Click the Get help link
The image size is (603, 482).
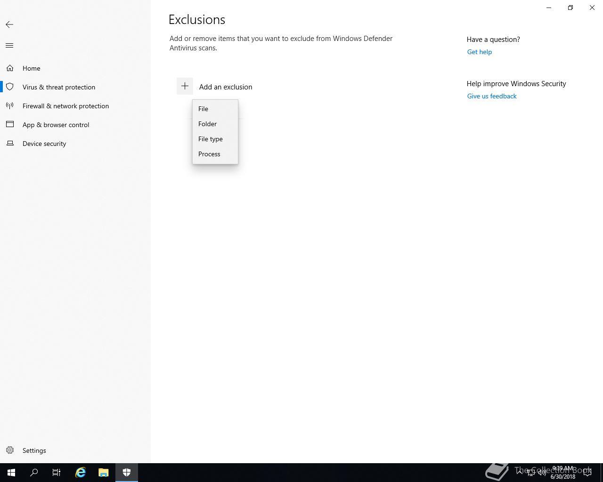point(479,52)
